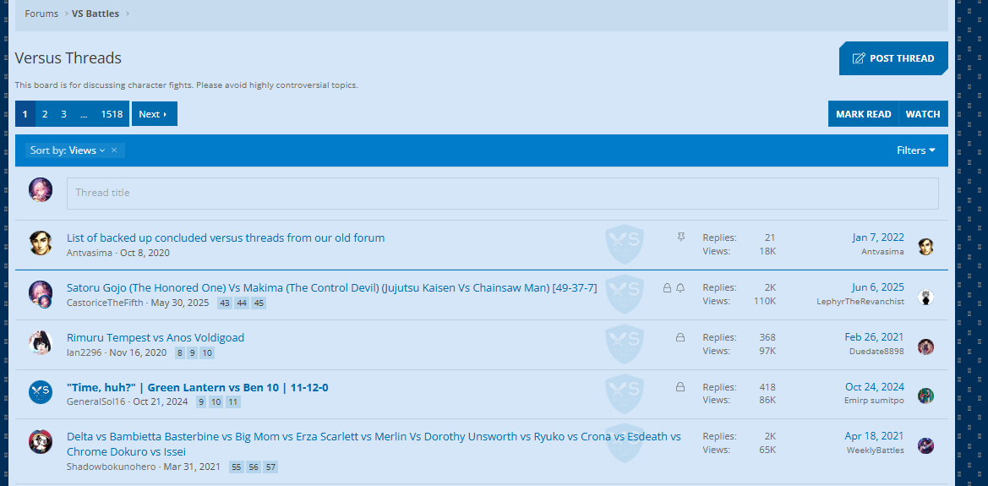
Task: Go to page 2 of threads
Action: (x=45, y=114)
